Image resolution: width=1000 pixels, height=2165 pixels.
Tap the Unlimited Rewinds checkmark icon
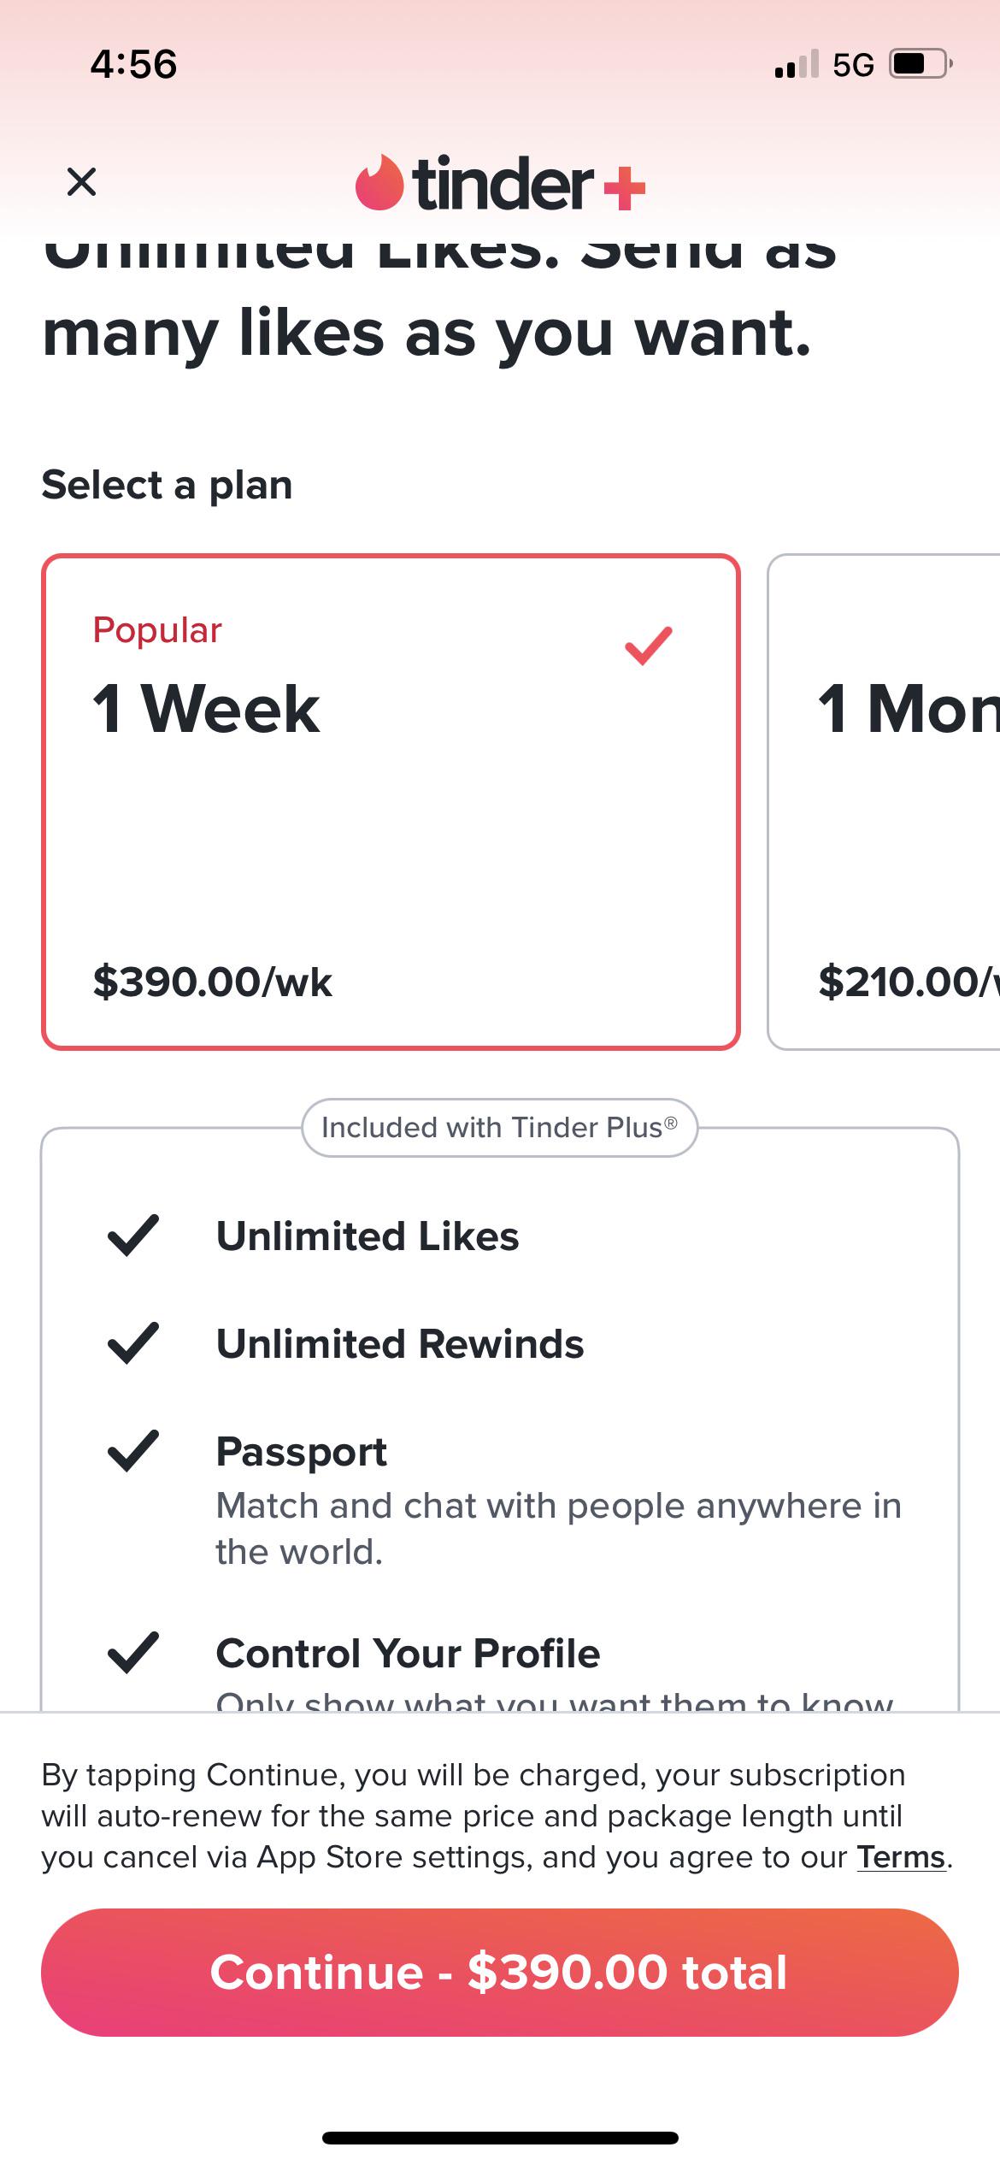pyautogui.click(x=133, y=1343)
